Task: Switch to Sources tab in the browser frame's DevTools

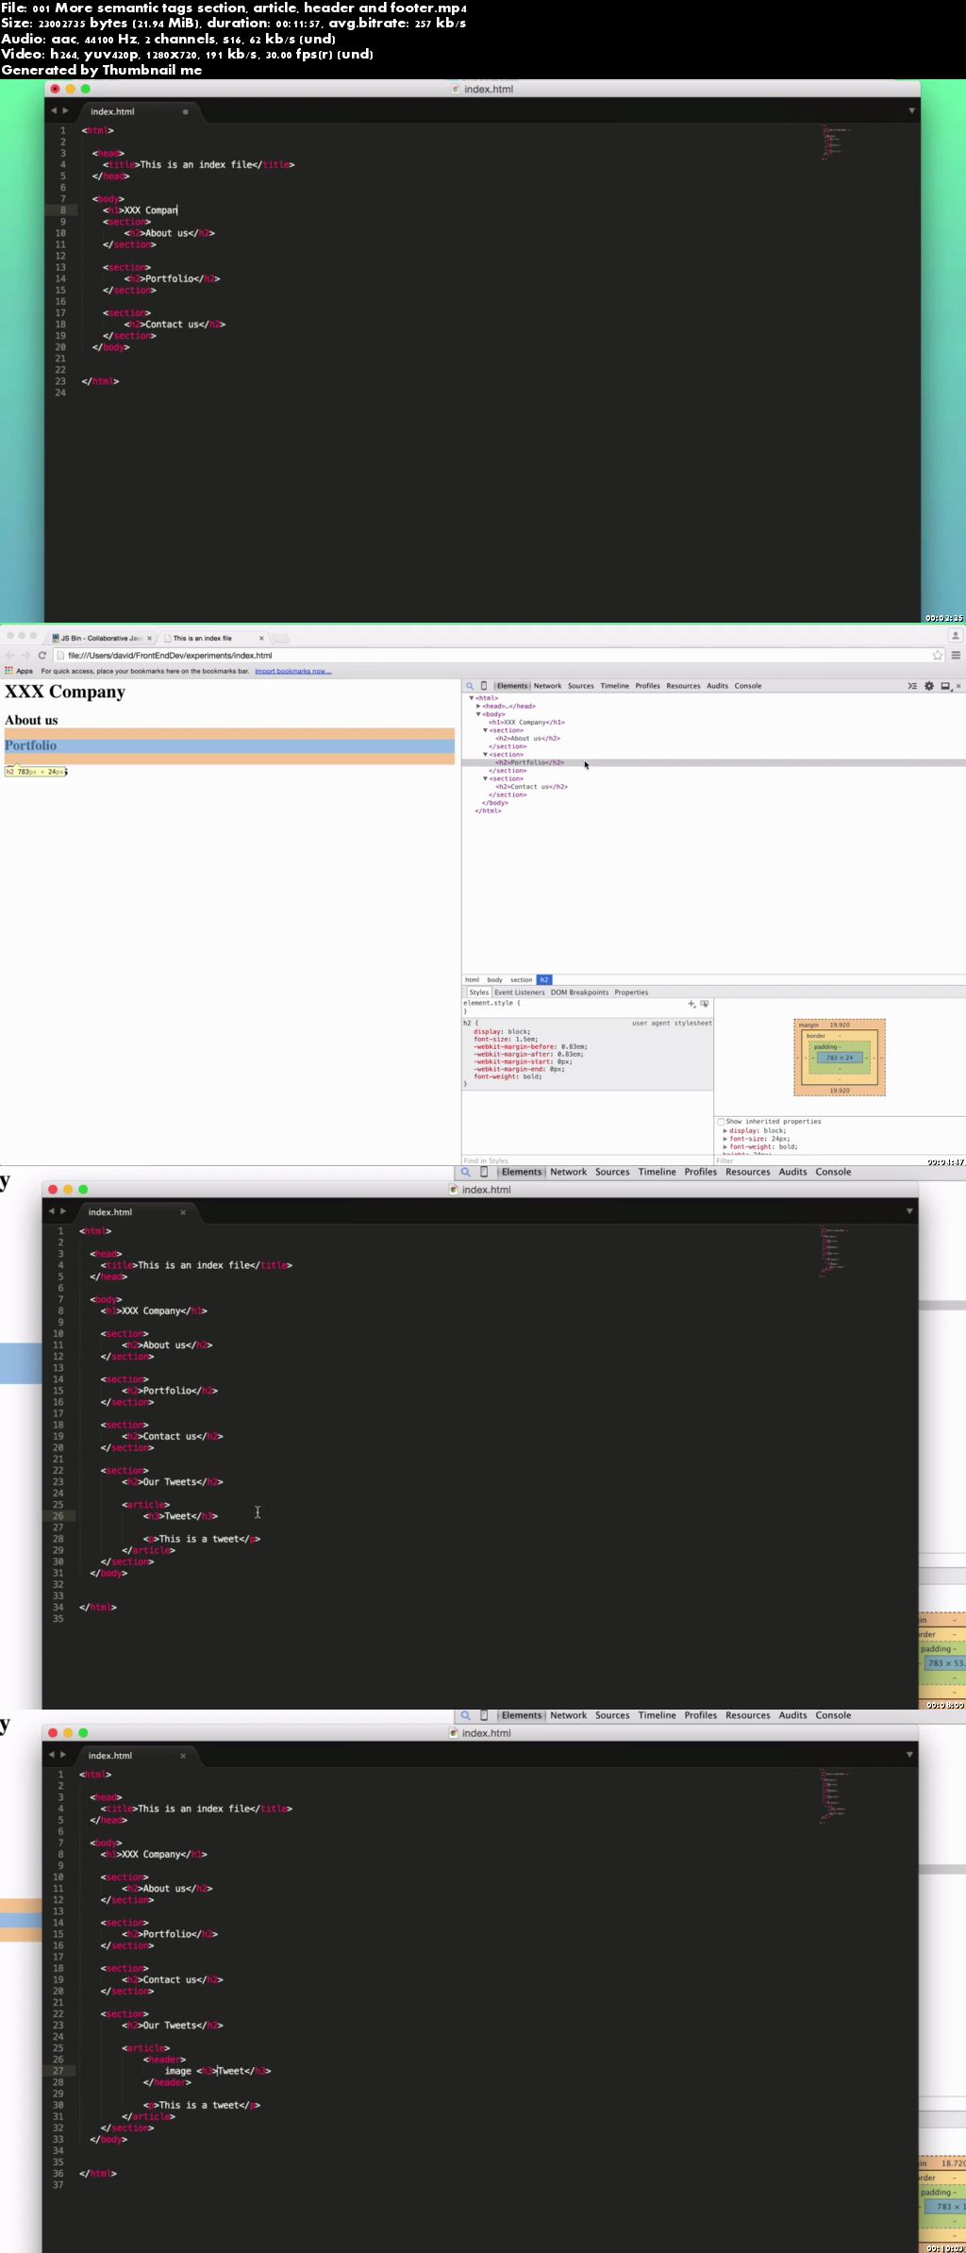Action: 581,686
